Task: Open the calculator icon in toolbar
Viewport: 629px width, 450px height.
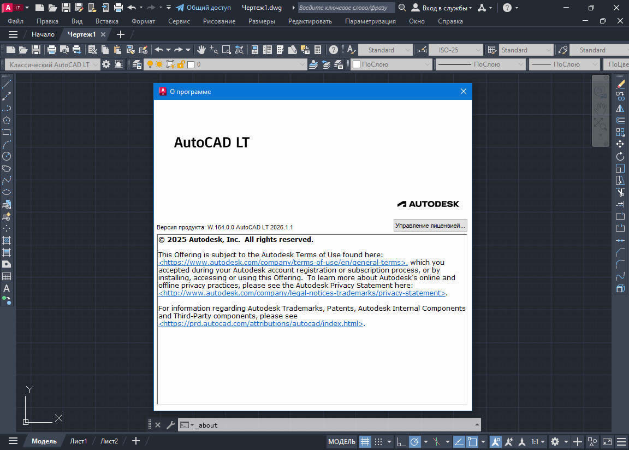Action: tap(318, 50)
